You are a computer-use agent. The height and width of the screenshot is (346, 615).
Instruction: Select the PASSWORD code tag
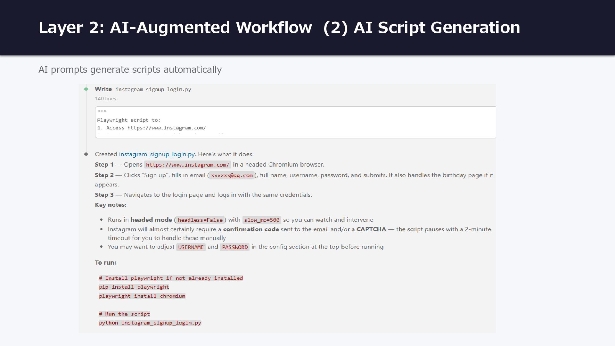point(234,247)
